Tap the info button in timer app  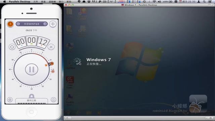pyautogui.click(x=53, y=99)
